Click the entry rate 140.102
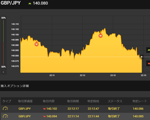This screenshot has height=120, width=150. click(52, 109)
